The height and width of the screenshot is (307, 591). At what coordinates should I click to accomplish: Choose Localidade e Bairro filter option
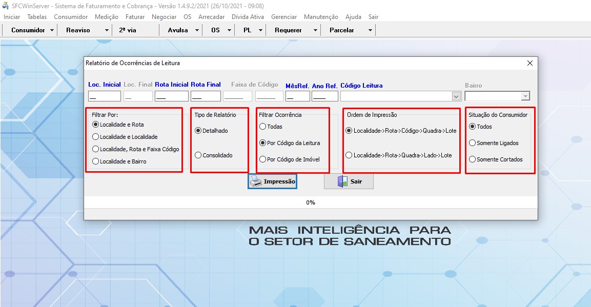(x=95, y=161)
